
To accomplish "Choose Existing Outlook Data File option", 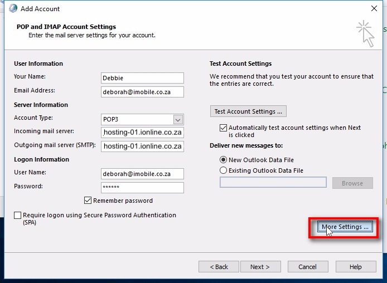I will [x=223, y=170].
